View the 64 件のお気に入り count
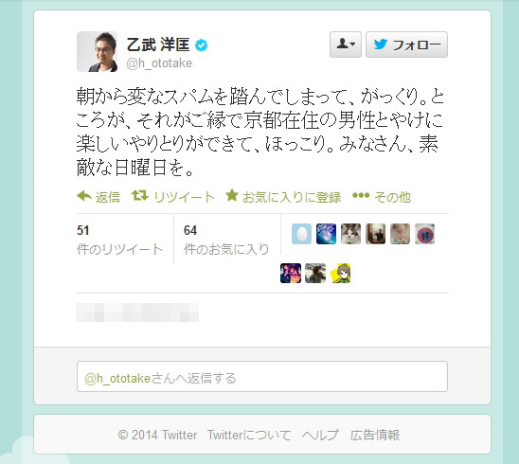Viewport: 519px width, 464px height. pyautogui.click(x=226, y=240)
